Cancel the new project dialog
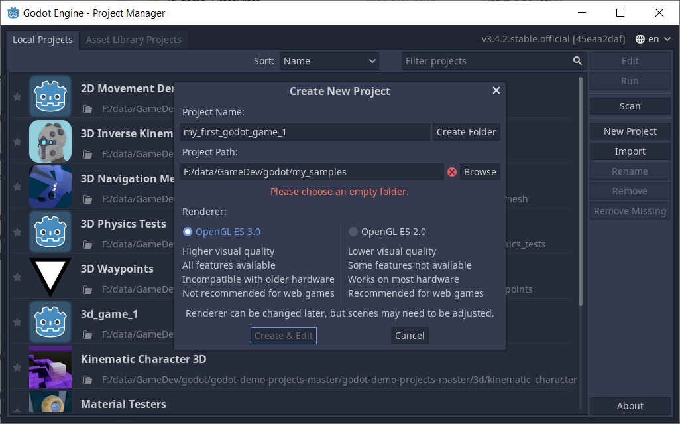Image resolution: width=680 pixels, height=424 pixels. click(410, 336)
